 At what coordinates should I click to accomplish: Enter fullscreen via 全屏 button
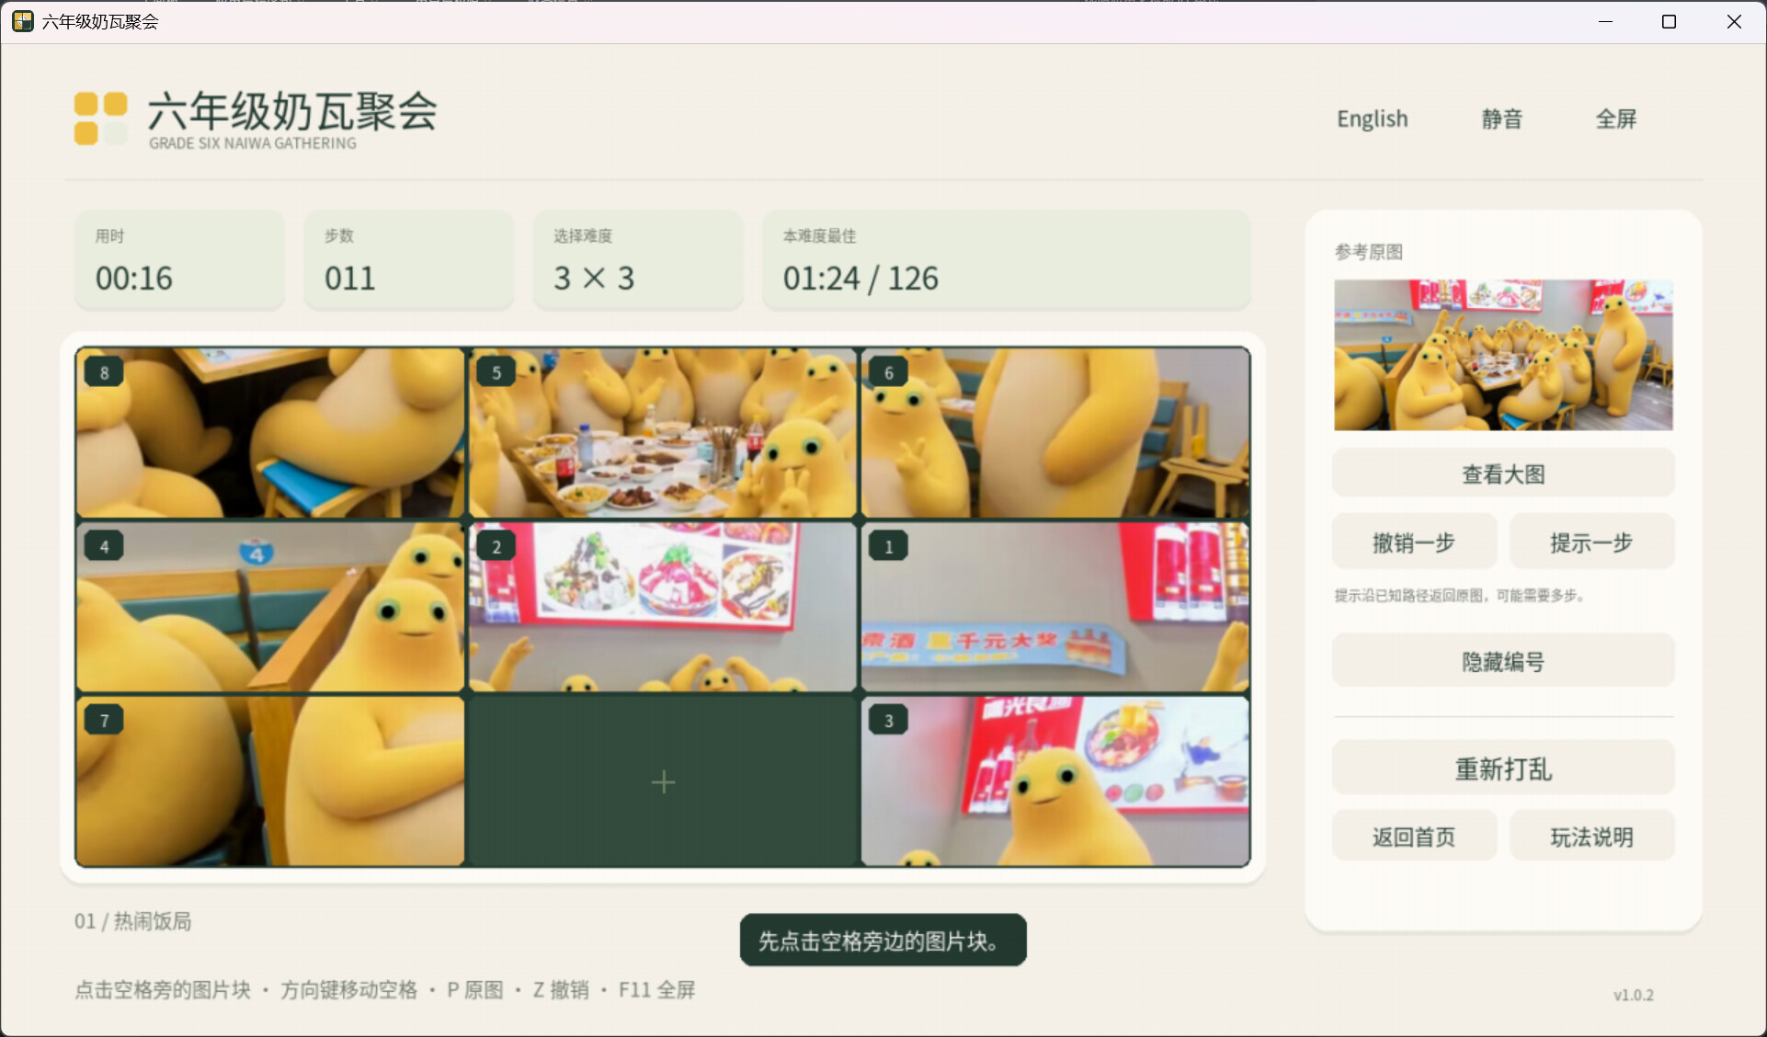[1616, 119]
